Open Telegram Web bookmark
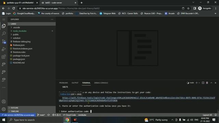Viewport: 219px width, 123px height. click(107, 13)
